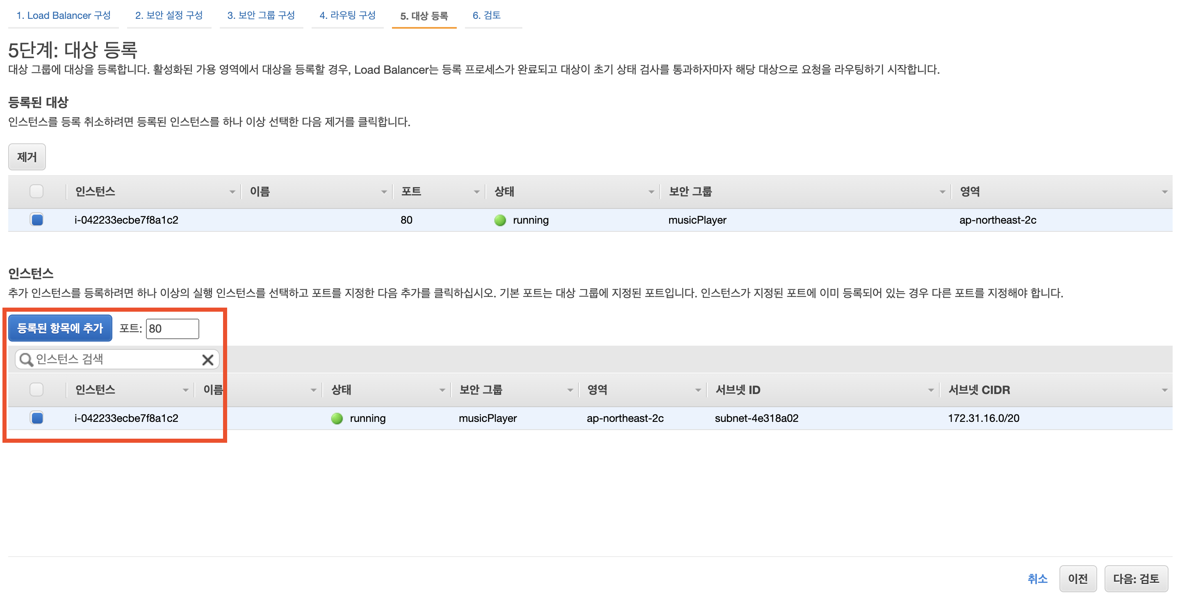The width and height of the screenshot is (1180, 607).
Task: Click green running status dot in registered targets
Action: point(500,220)
